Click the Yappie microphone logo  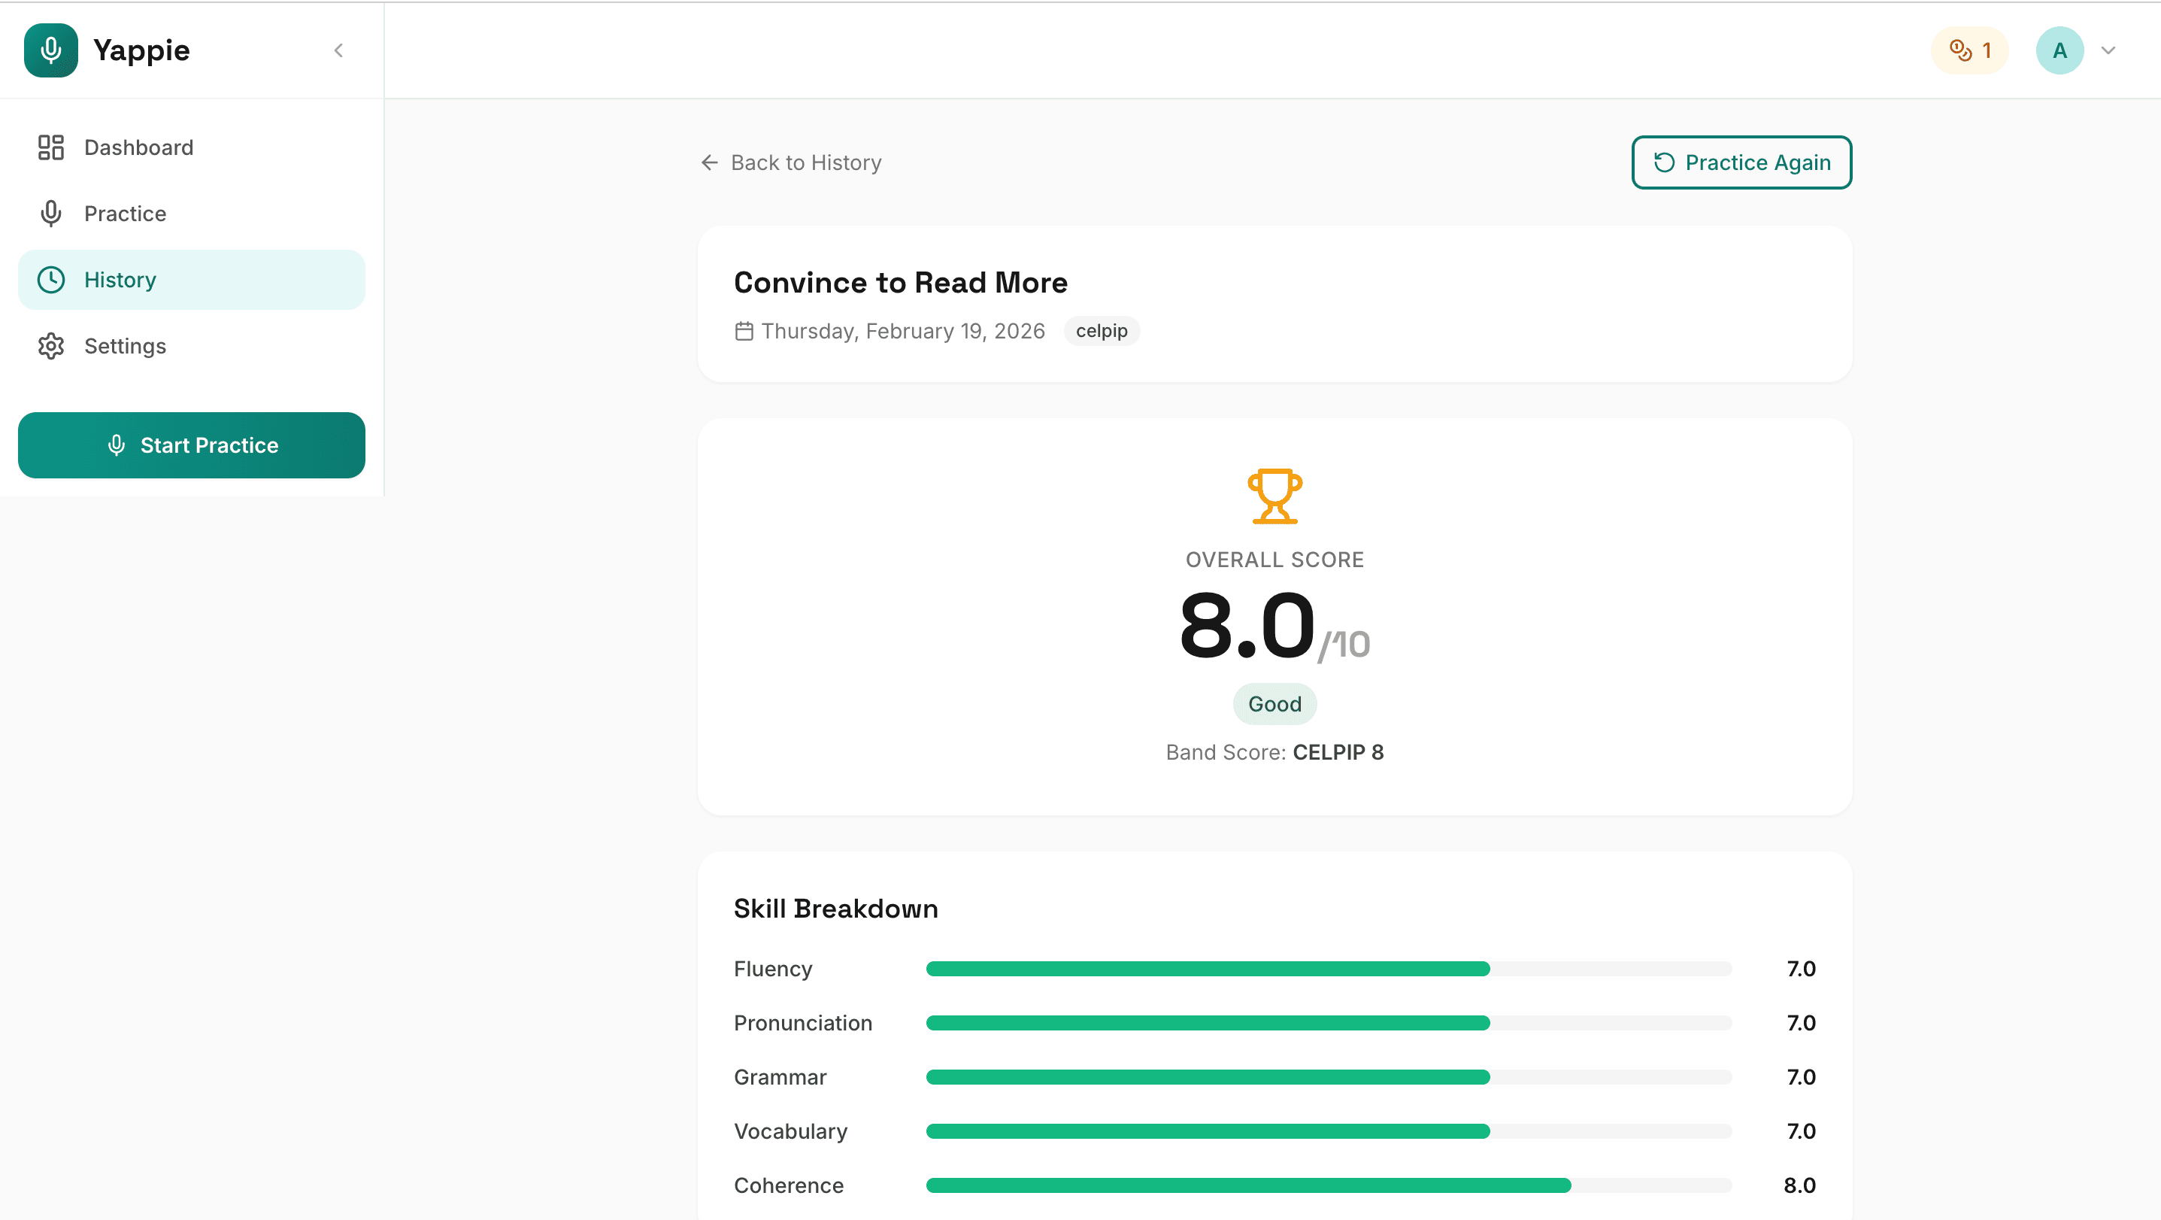pos(50,50)
